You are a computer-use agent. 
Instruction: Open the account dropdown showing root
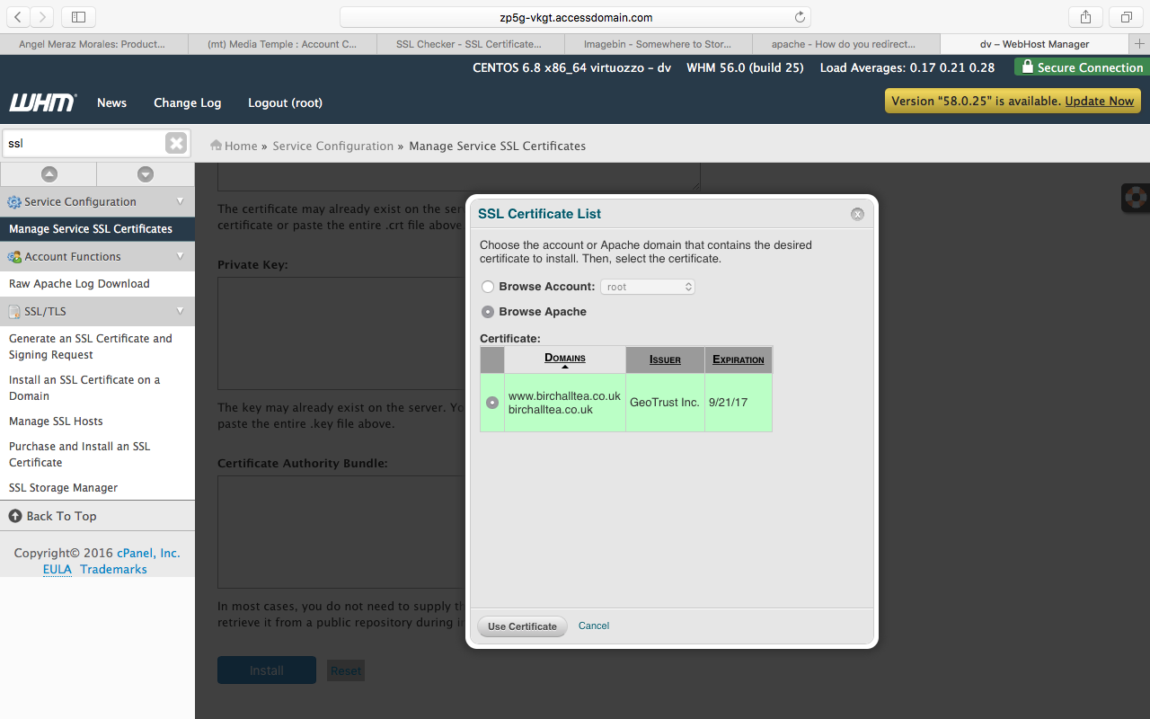pyautogui.click(x=648, y=287)
